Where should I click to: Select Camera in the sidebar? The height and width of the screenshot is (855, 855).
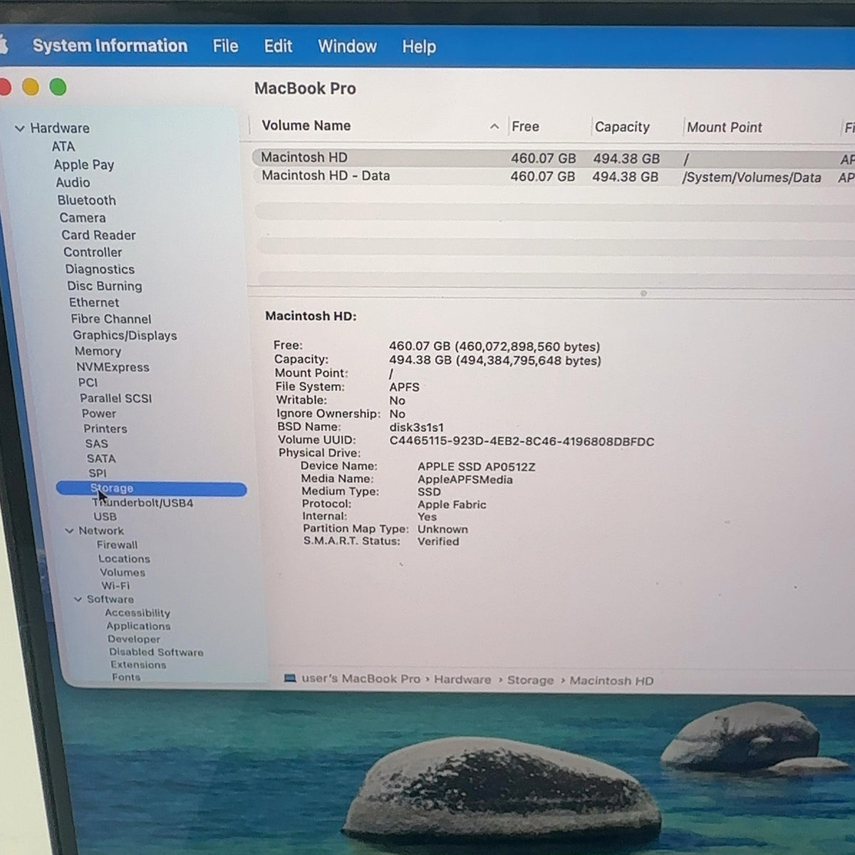[82, 218]
